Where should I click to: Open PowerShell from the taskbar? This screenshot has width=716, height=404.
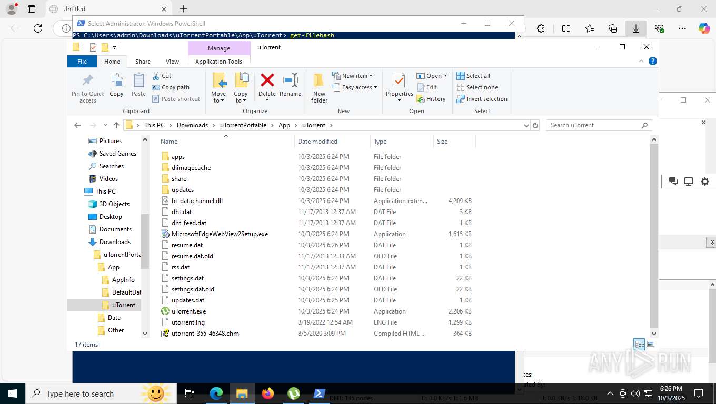[x=319, y=393]
